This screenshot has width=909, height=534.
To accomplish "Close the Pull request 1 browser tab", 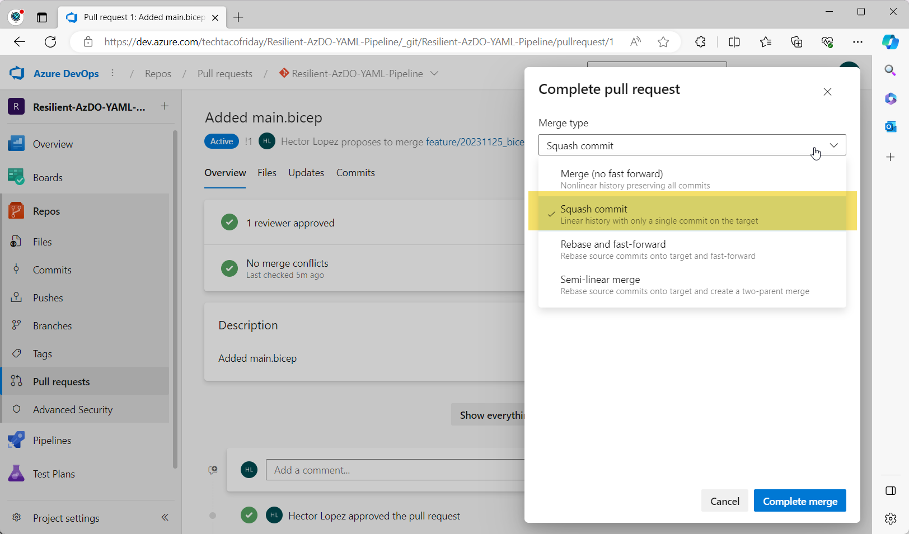I will [215, 17].
